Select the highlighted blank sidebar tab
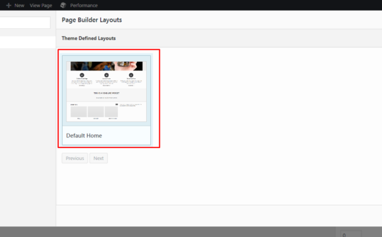The width and height of the screenshot is (382, 237). coord(28,42)
